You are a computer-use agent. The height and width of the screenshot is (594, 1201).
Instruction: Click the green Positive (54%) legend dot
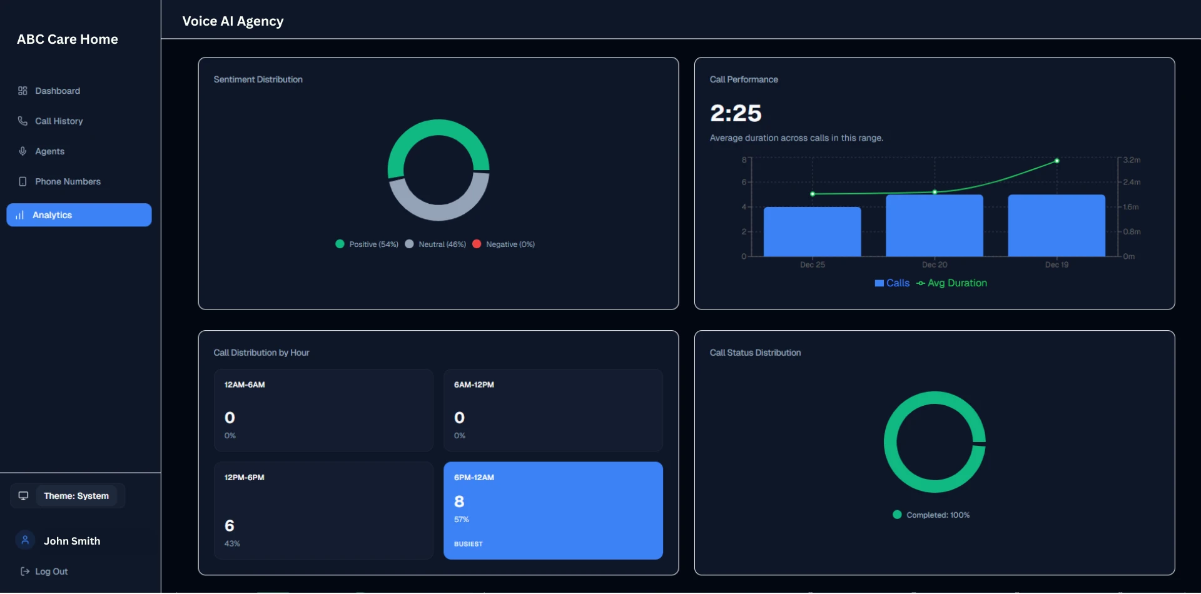340,244
